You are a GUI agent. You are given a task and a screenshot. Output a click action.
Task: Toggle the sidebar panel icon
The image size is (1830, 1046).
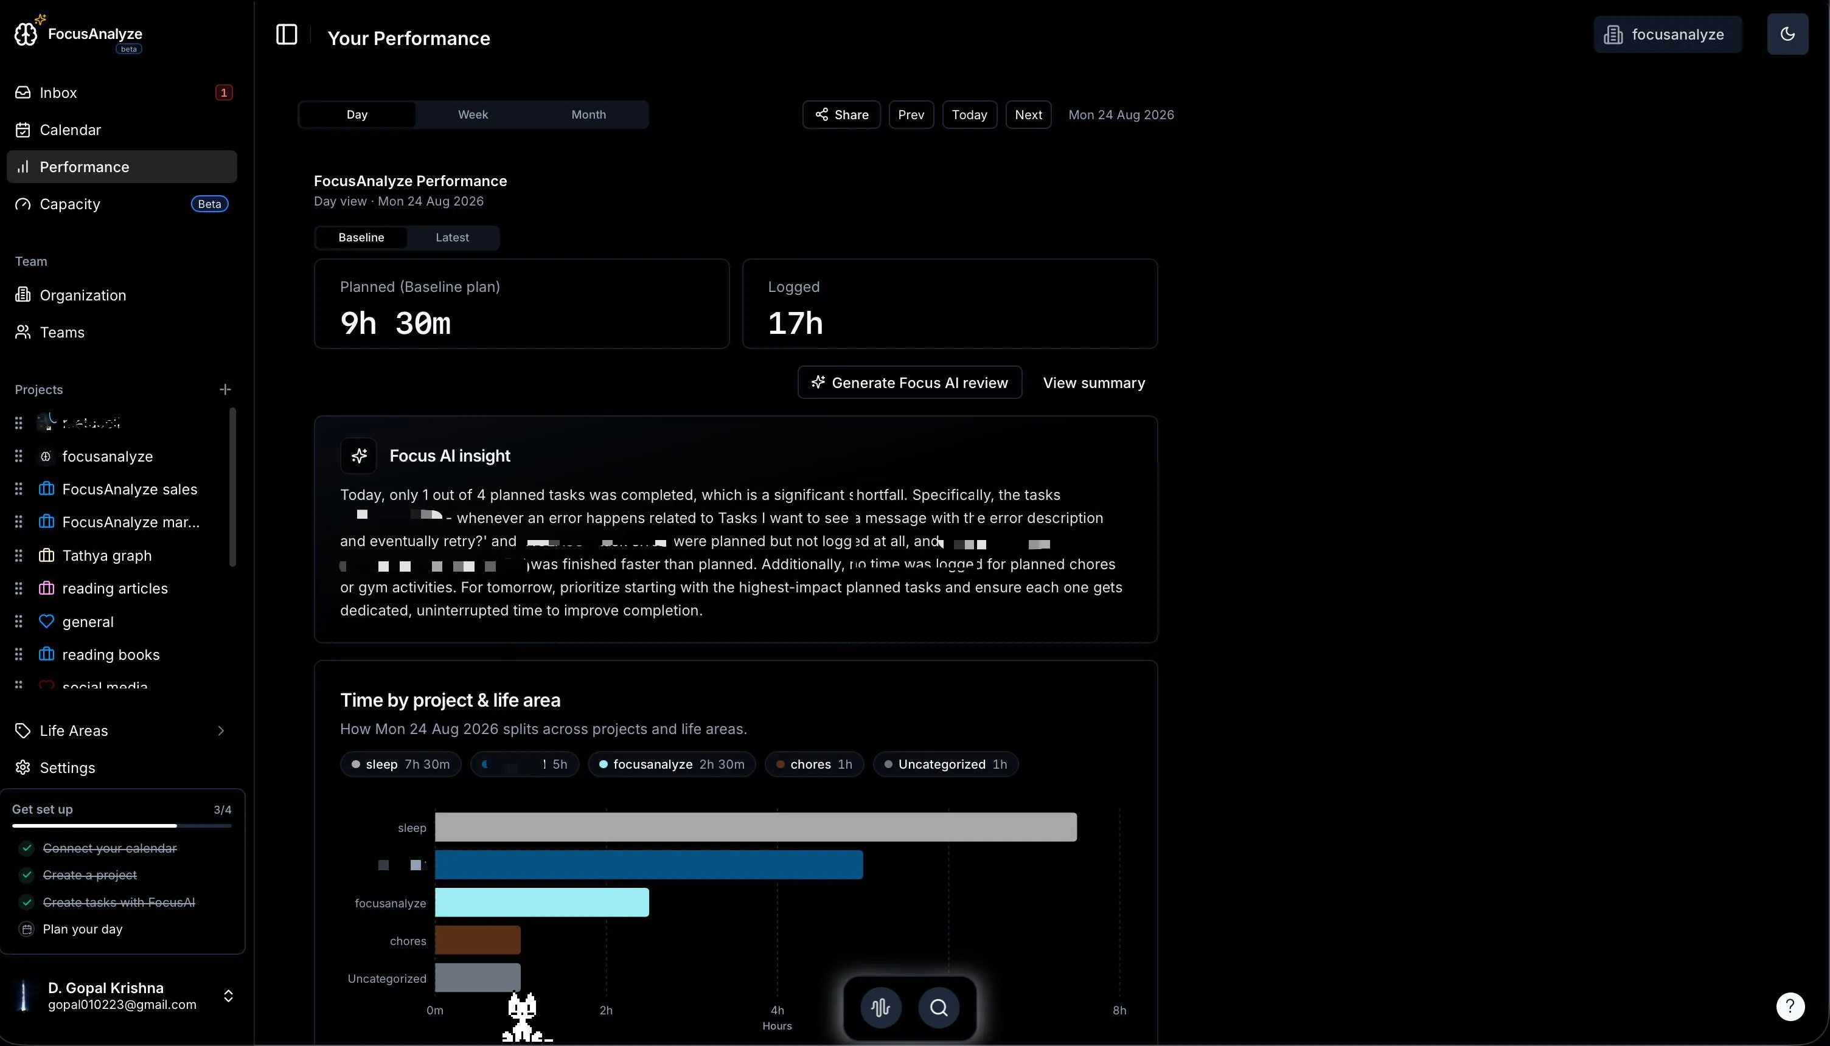[286, 35]
